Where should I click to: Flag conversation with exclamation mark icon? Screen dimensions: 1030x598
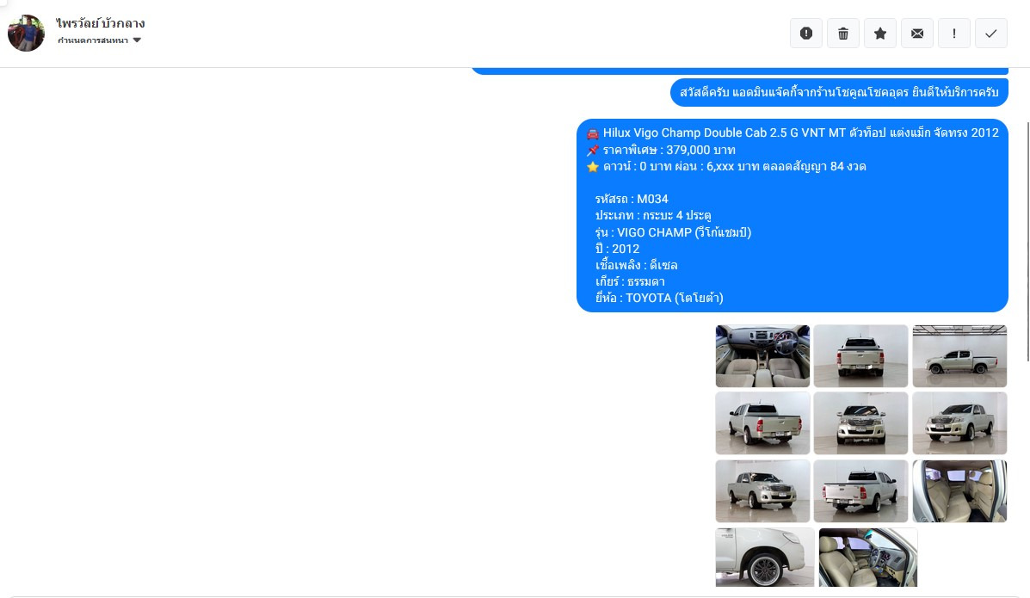(x=953, y=34)
